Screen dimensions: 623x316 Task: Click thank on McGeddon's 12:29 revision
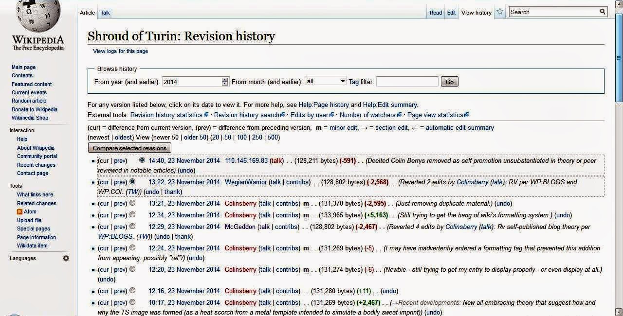(183, 236)
